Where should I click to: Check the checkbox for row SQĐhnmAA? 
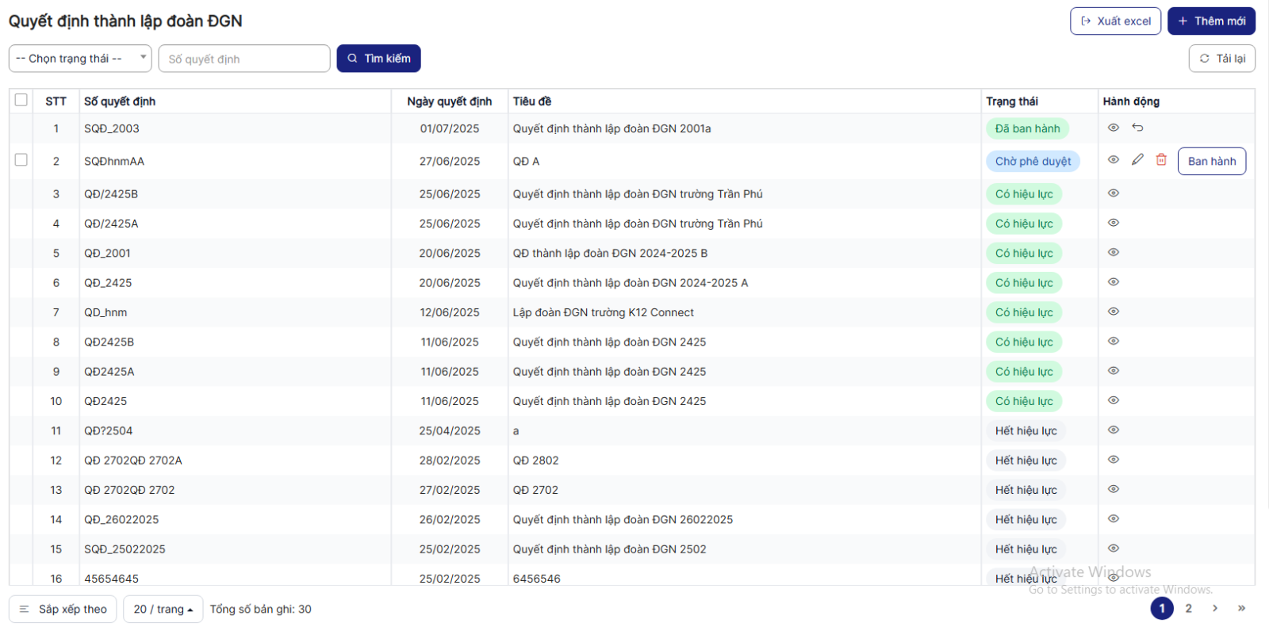[x=21, y=160]
